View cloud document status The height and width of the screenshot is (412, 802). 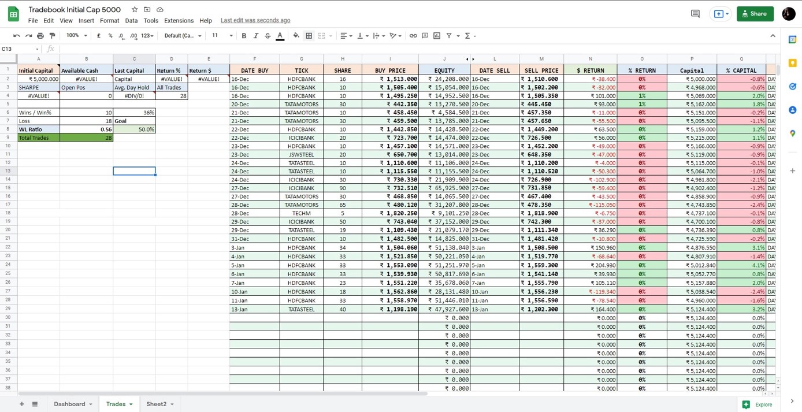coord(160,10)
